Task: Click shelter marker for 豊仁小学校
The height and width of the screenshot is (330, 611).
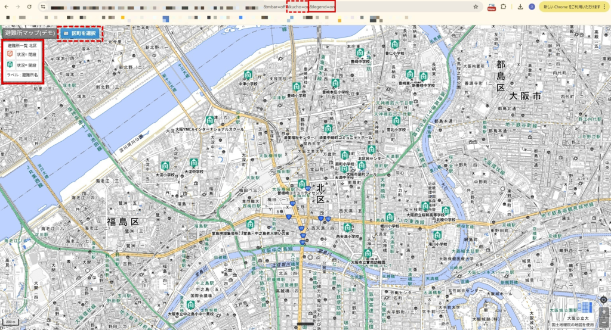Action: click(x=394, y=44)
